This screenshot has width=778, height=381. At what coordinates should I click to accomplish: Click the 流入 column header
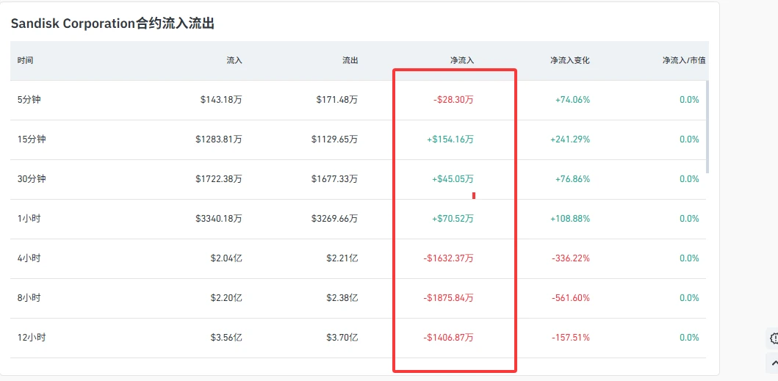(234, 60)
